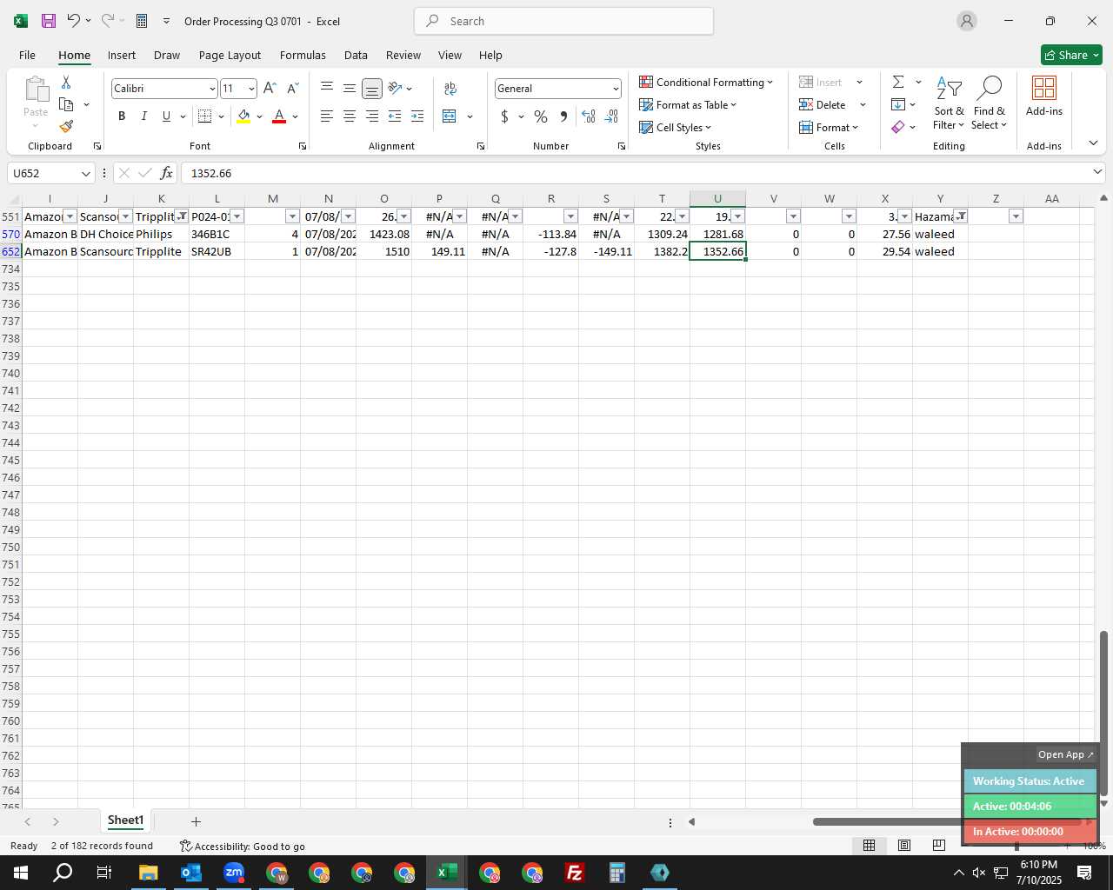1113x890 pixels.
Task: Click Decrease Font Size icon
Action: tap(293, 88)
